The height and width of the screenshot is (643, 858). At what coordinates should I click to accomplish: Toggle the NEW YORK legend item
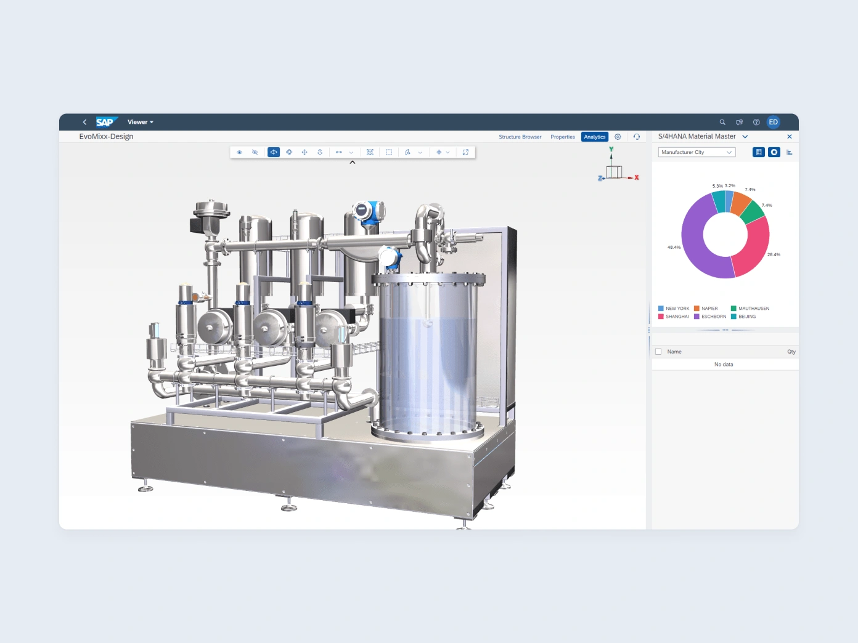click(x=674, y=309)
